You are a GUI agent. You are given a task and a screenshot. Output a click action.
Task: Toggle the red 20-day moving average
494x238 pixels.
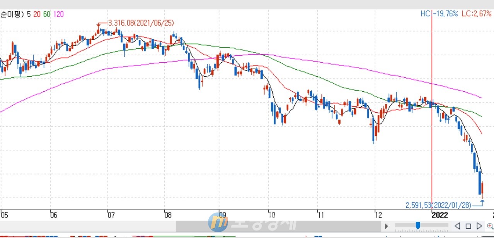pyautogui.click(x=37, y=14)
